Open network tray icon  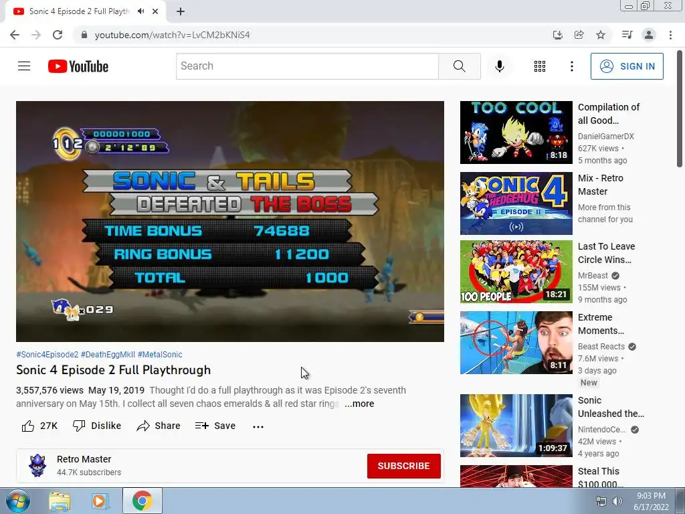601,501
